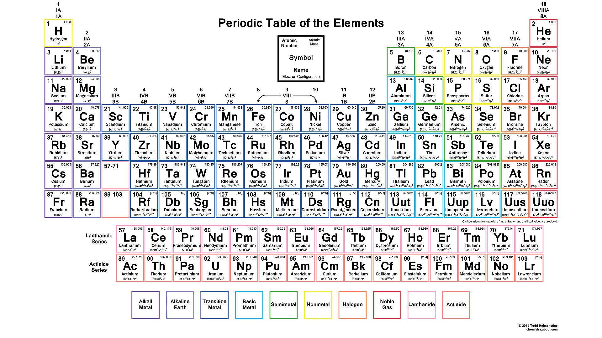Select the Chlorine (Cl) cell

click(x=515, y=90)
